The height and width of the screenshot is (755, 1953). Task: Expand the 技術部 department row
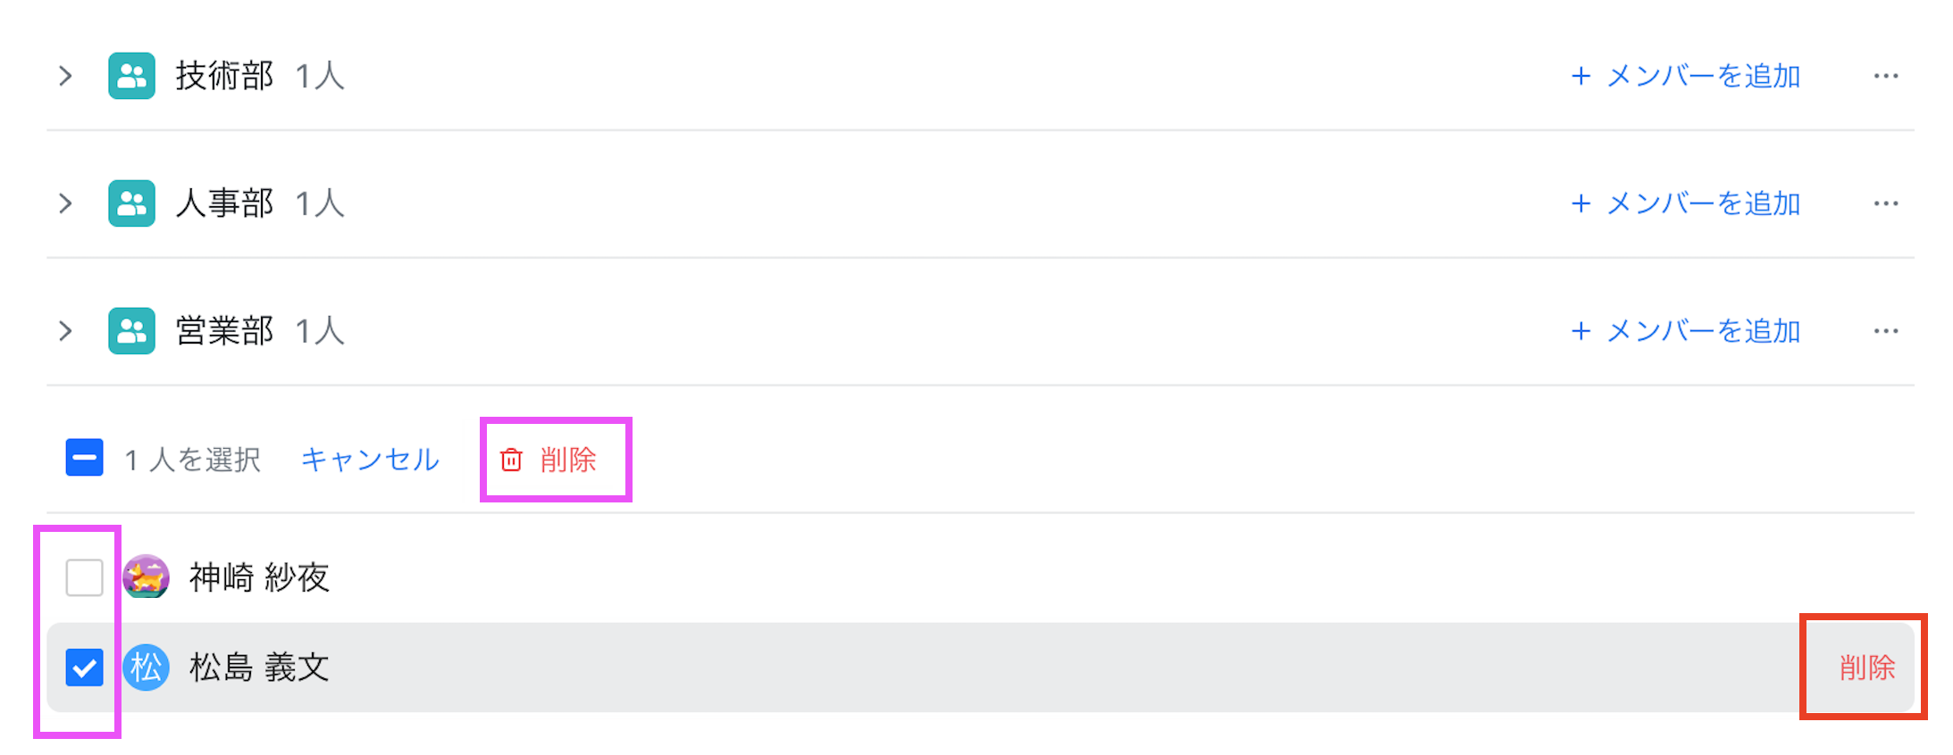pyautogui.click(x=65, y=76)
